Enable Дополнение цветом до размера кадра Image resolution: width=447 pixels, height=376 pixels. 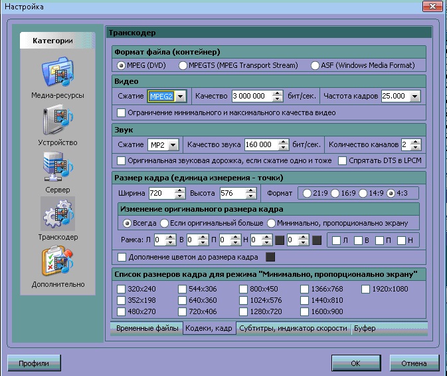(122, 257)
